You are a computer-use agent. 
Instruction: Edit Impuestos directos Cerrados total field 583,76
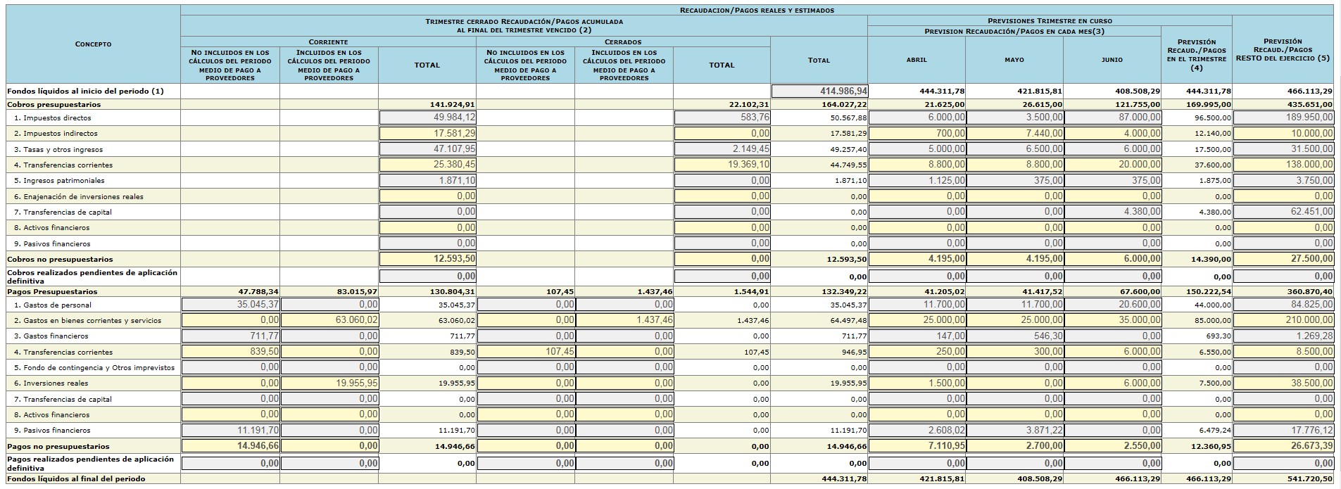[722, 118]
